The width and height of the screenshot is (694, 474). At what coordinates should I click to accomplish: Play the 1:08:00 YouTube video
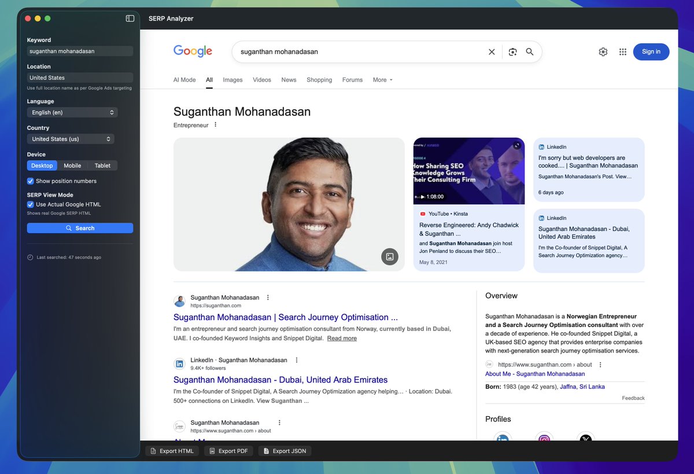(x=469, y=171)
